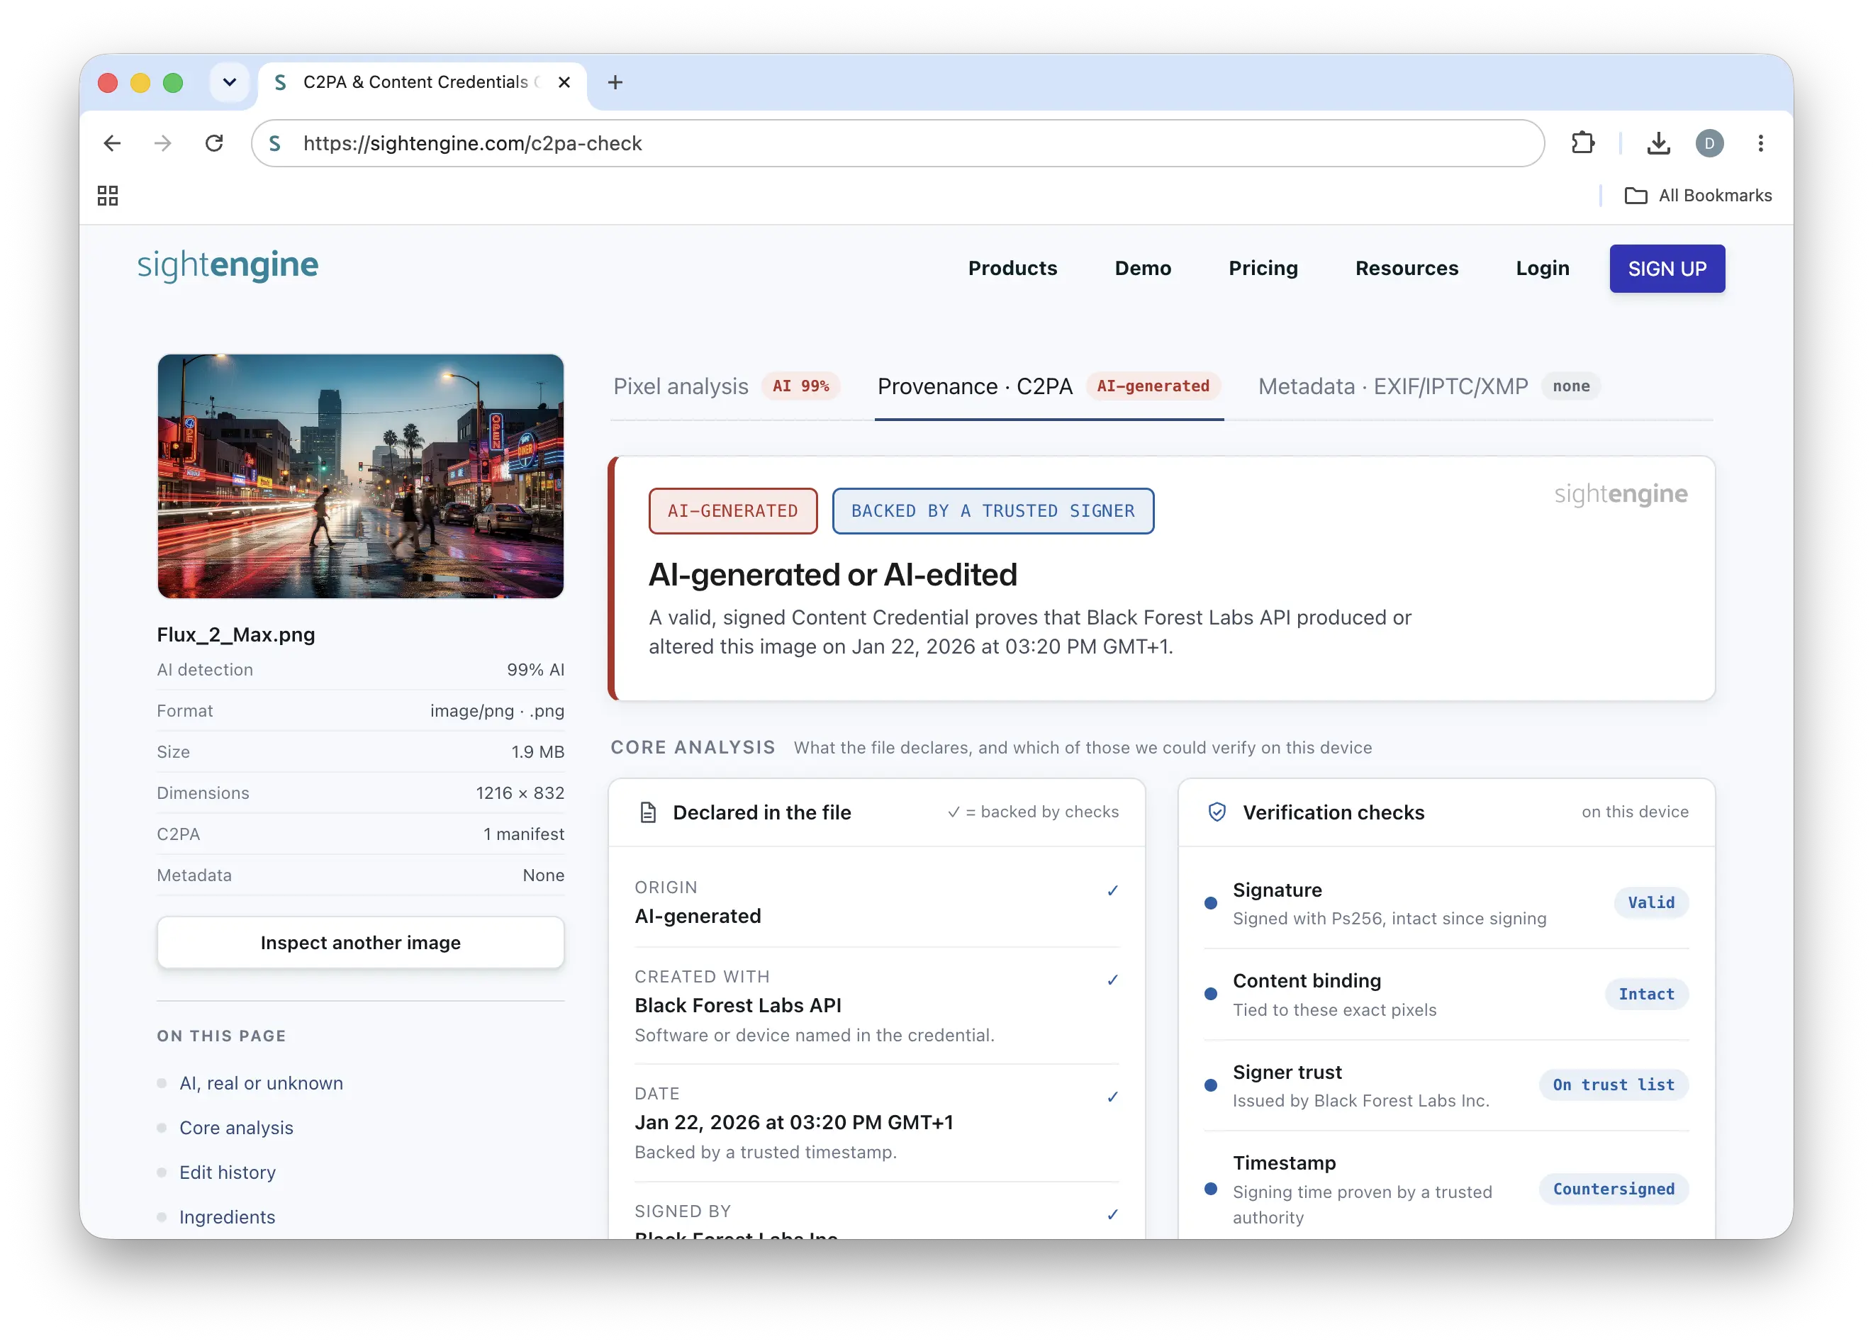Click the AI-GENERATED red badge

coord(732,511)
